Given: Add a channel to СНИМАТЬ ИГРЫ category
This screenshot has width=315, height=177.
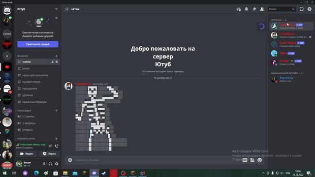Looking at the screenshot, I should click(x=57, y=139).
